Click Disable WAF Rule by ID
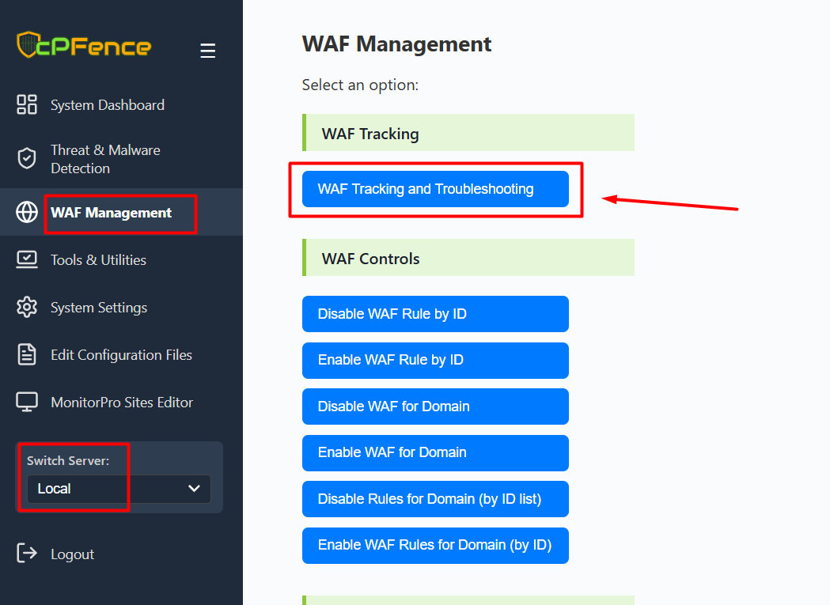 (435, 314)
